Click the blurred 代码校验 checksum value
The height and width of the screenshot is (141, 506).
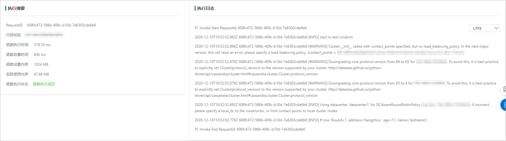(44, 35)
